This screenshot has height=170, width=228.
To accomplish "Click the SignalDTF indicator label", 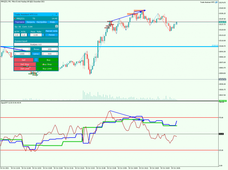I will (11, 103).
